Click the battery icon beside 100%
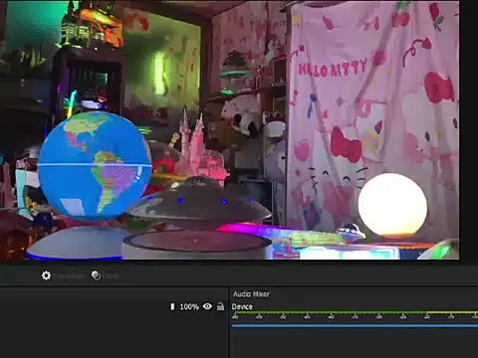This screenshot has height=358, width=478. [172, 306]
